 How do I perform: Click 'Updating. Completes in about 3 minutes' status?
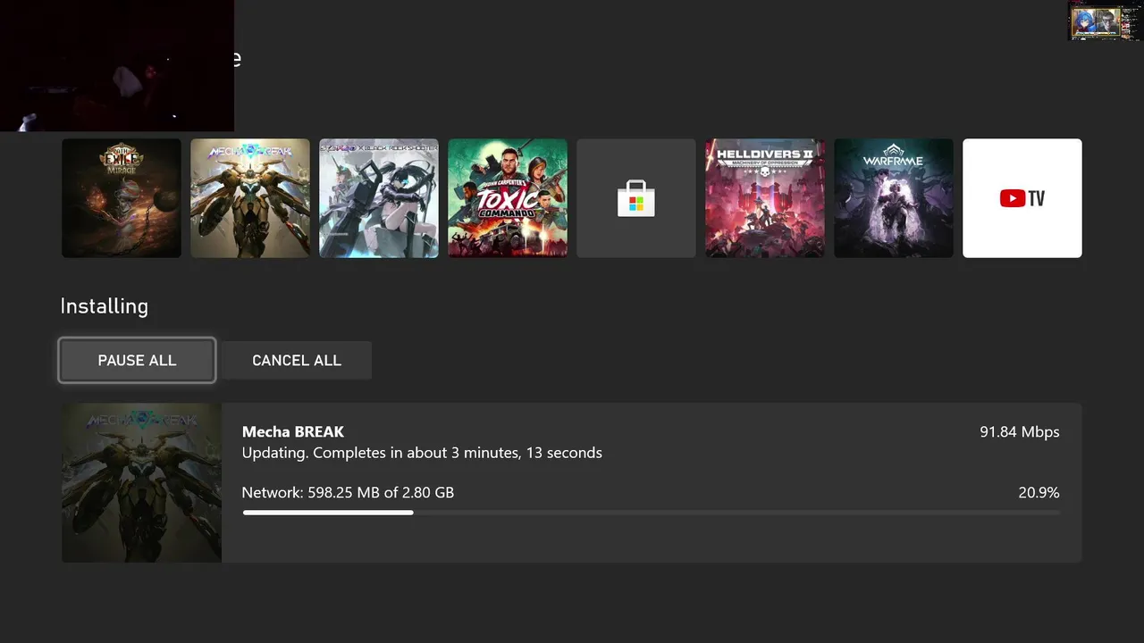422,453
